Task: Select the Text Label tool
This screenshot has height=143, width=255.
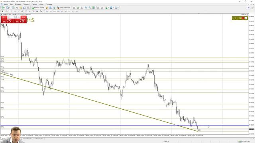Action: [33, 12]
